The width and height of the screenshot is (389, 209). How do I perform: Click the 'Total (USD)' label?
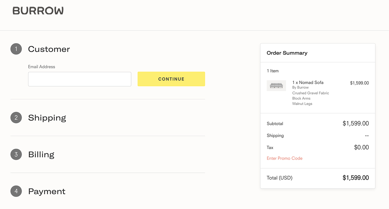coord(280,178)
